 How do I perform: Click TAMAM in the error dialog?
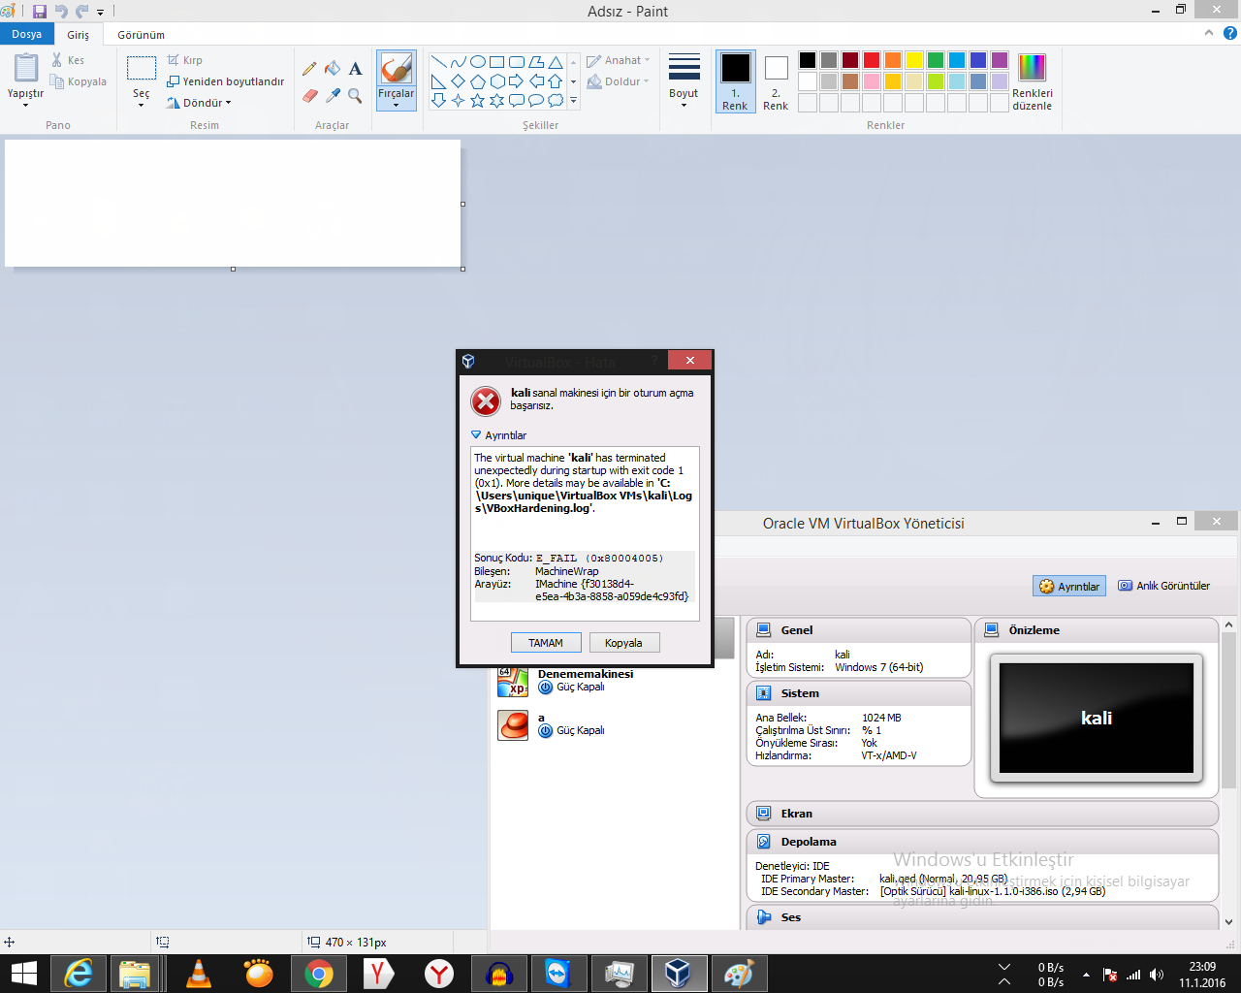546,643
